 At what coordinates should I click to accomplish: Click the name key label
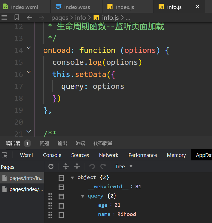click(104, 214)
